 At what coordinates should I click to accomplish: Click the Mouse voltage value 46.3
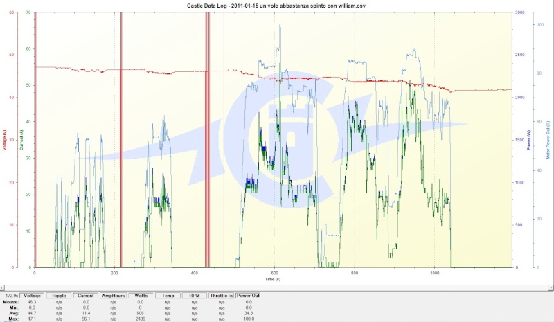(32, 302)
